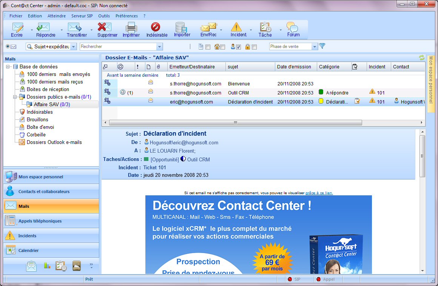This screenshot has height=286, width=438.
Task: Open the Incidents section
Action: click(x=51, y=236)
